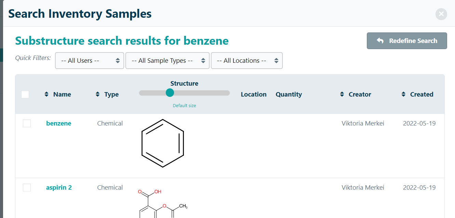Check the benzene row checkbox
This screenshot has height=218, width=455.
point(27,123)
